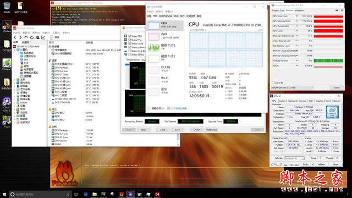This screenshot has width=352, height=198.
Task: Open GPU Load sensor dropdown
Action: click(297, 31)
